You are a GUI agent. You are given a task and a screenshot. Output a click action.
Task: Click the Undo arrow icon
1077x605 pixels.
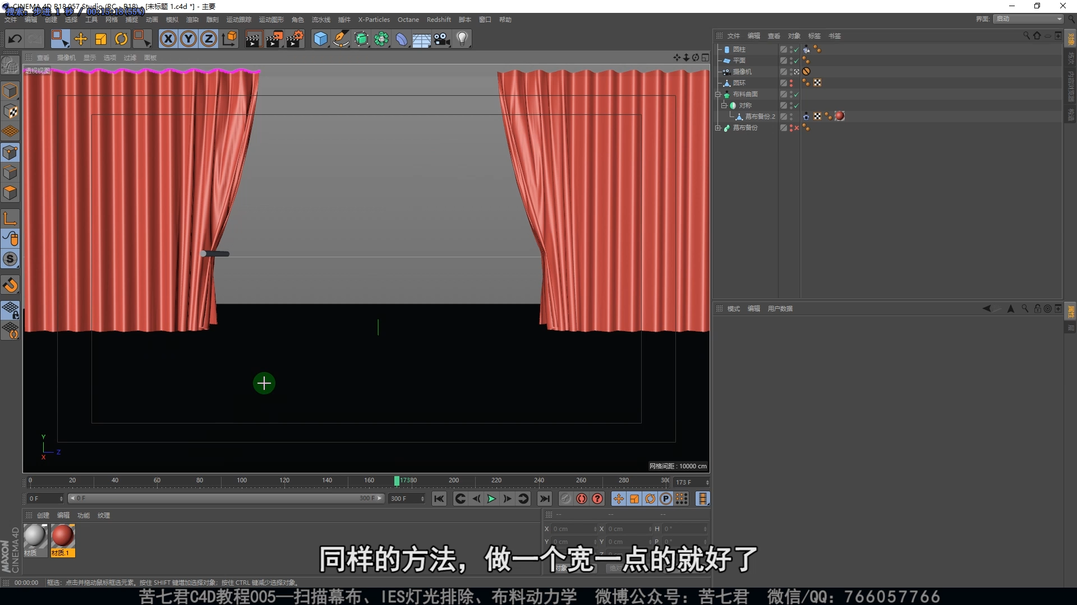coord(15,39)
